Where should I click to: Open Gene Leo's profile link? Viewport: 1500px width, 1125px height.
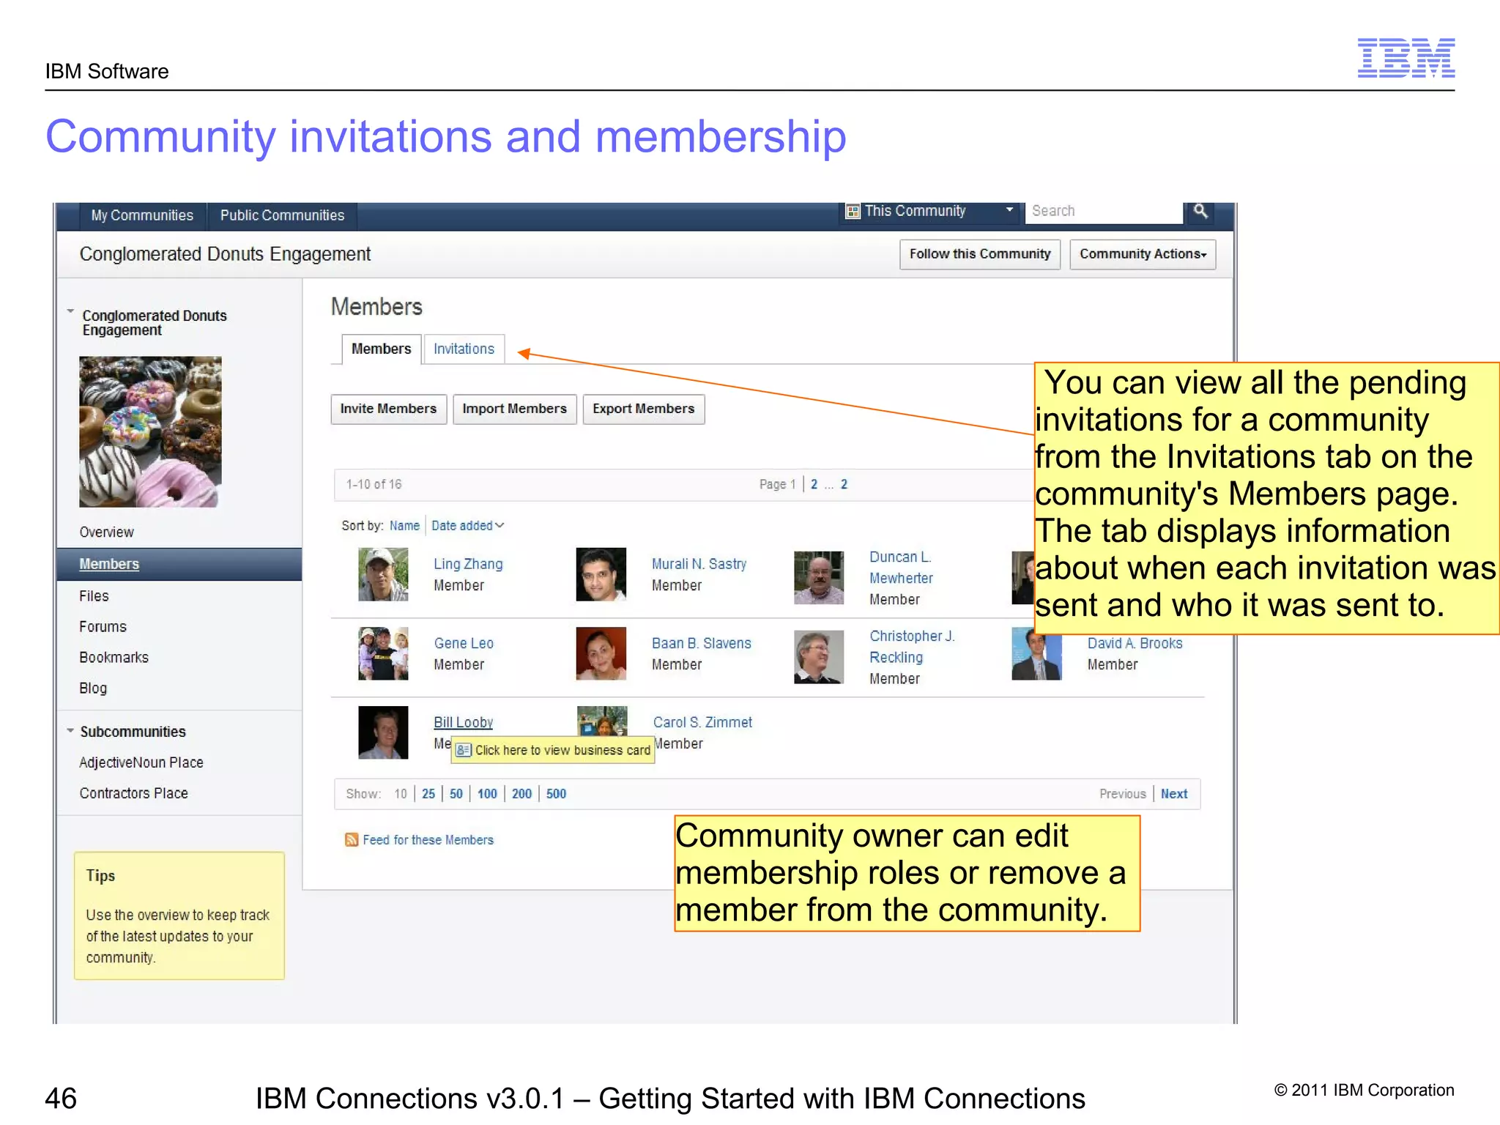[x=464, y=643]
